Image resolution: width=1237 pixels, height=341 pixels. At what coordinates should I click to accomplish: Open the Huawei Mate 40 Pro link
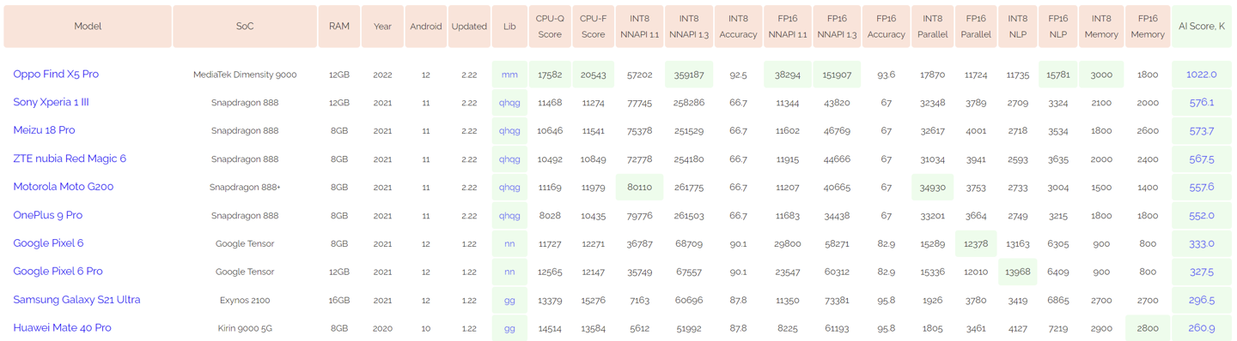62,328
